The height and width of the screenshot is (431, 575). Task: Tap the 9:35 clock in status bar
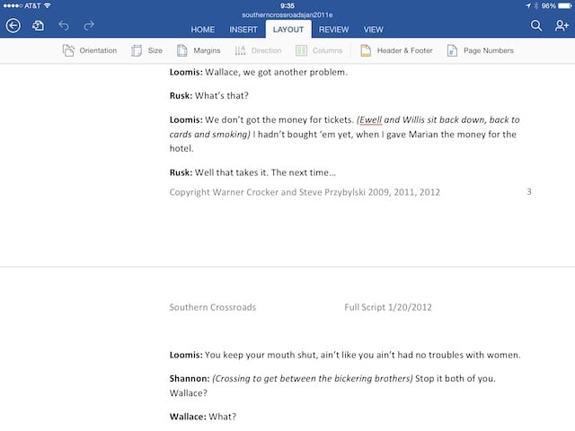tap(287, 5)
